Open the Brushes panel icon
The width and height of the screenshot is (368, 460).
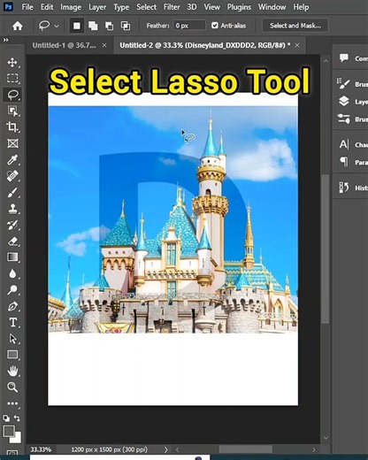pyautogui.click(x=344, y=84)
